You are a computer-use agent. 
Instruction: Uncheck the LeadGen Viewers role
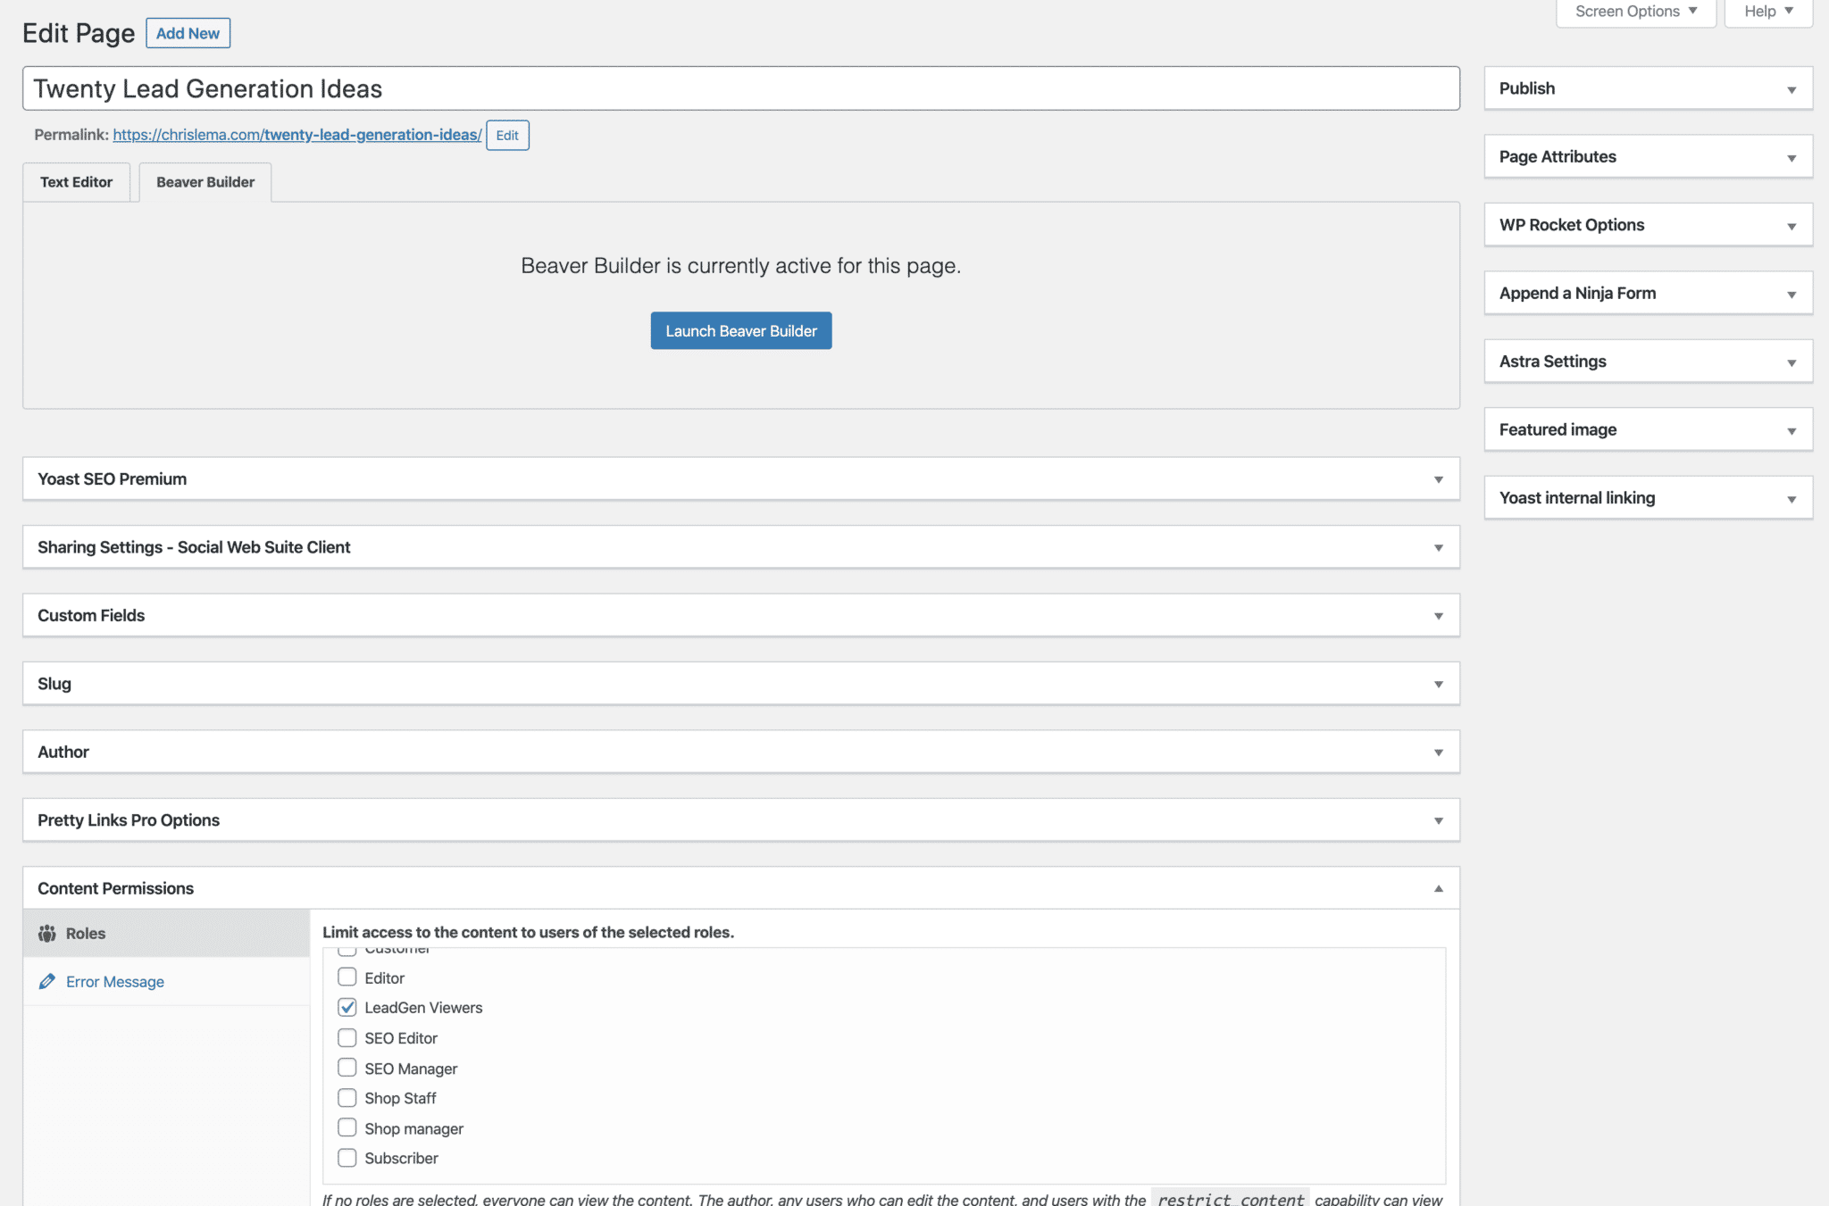pos(347,1008)
